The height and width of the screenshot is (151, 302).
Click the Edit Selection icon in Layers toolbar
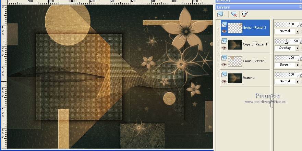[244, 14]
